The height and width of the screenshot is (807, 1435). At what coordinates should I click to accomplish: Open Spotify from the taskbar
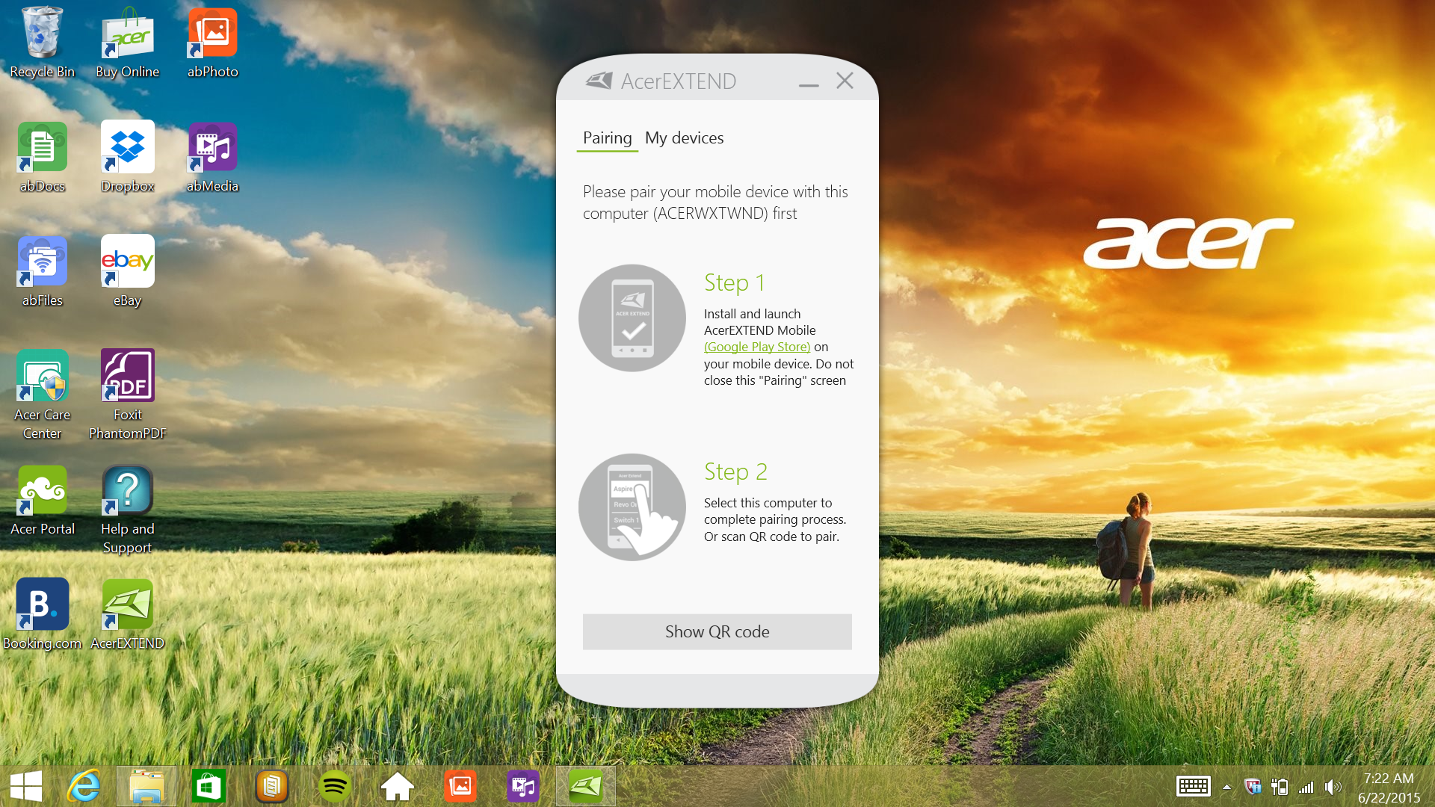pos(335,786)
